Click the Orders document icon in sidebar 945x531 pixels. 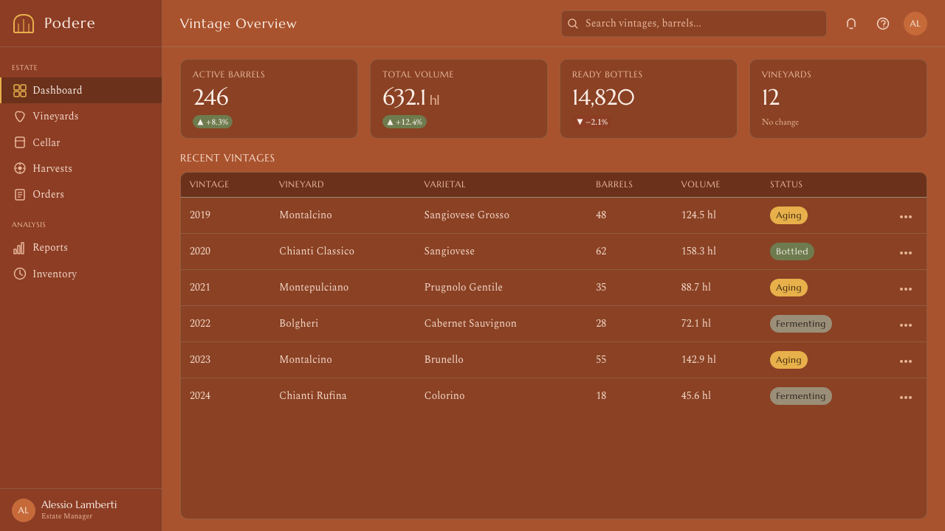[20, 195]
